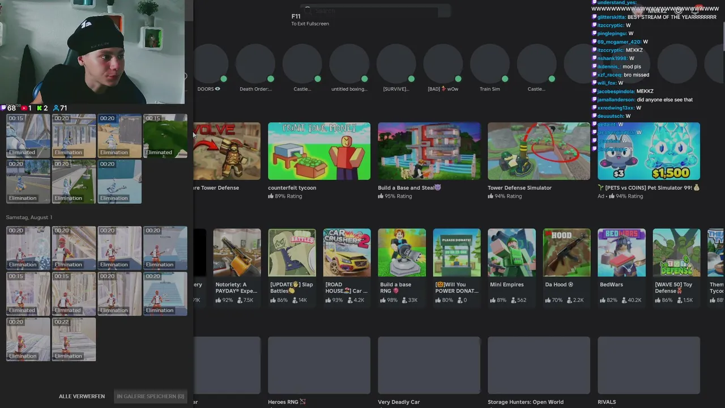
Task: Click the RIVALS game title
Action: [x=607, y=402]
